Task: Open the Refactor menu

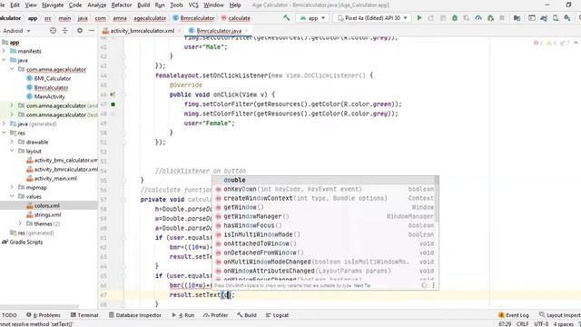Action: point(121,5)
